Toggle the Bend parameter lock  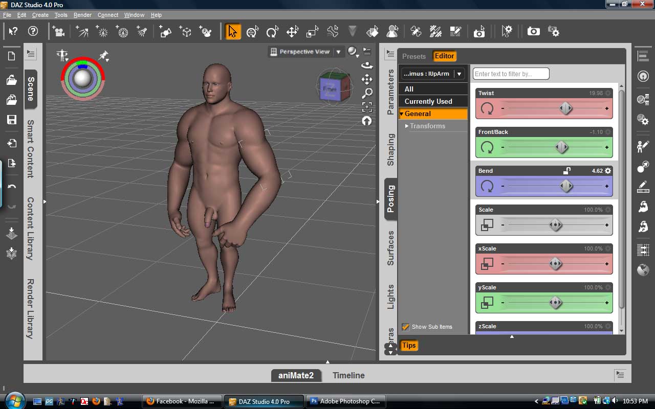tap(567, 171)
